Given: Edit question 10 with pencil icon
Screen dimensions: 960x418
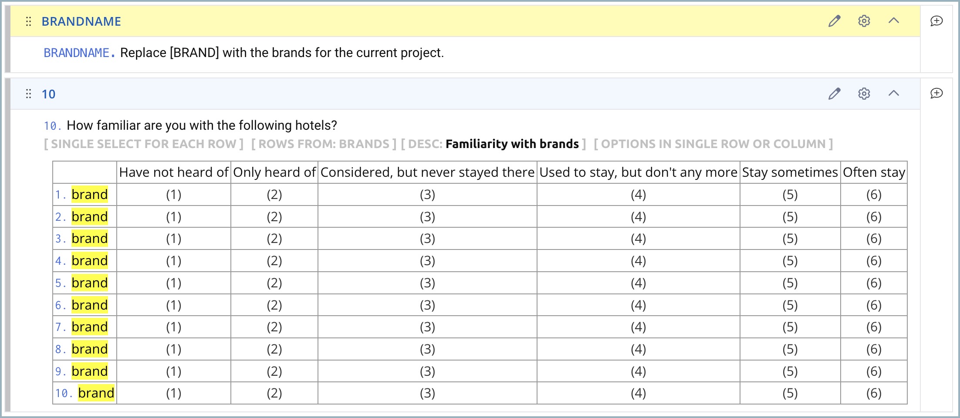Looking at the screenshot, I should 834,94.
